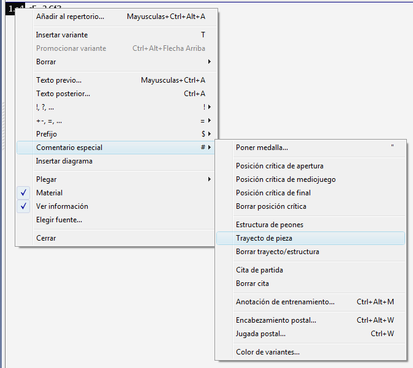Open Texto previo... entry
The width and height of the screenshot is (413, 368).
tap(116, 80)
